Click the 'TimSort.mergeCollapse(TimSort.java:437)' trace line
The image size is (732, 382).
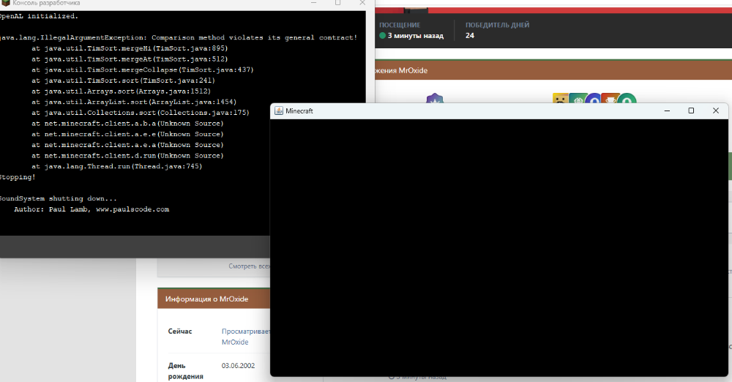tap(143, 70)
